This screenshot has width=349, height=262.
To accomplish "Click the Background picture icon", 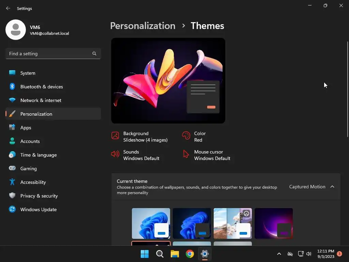I will click(x=115, y=135).
